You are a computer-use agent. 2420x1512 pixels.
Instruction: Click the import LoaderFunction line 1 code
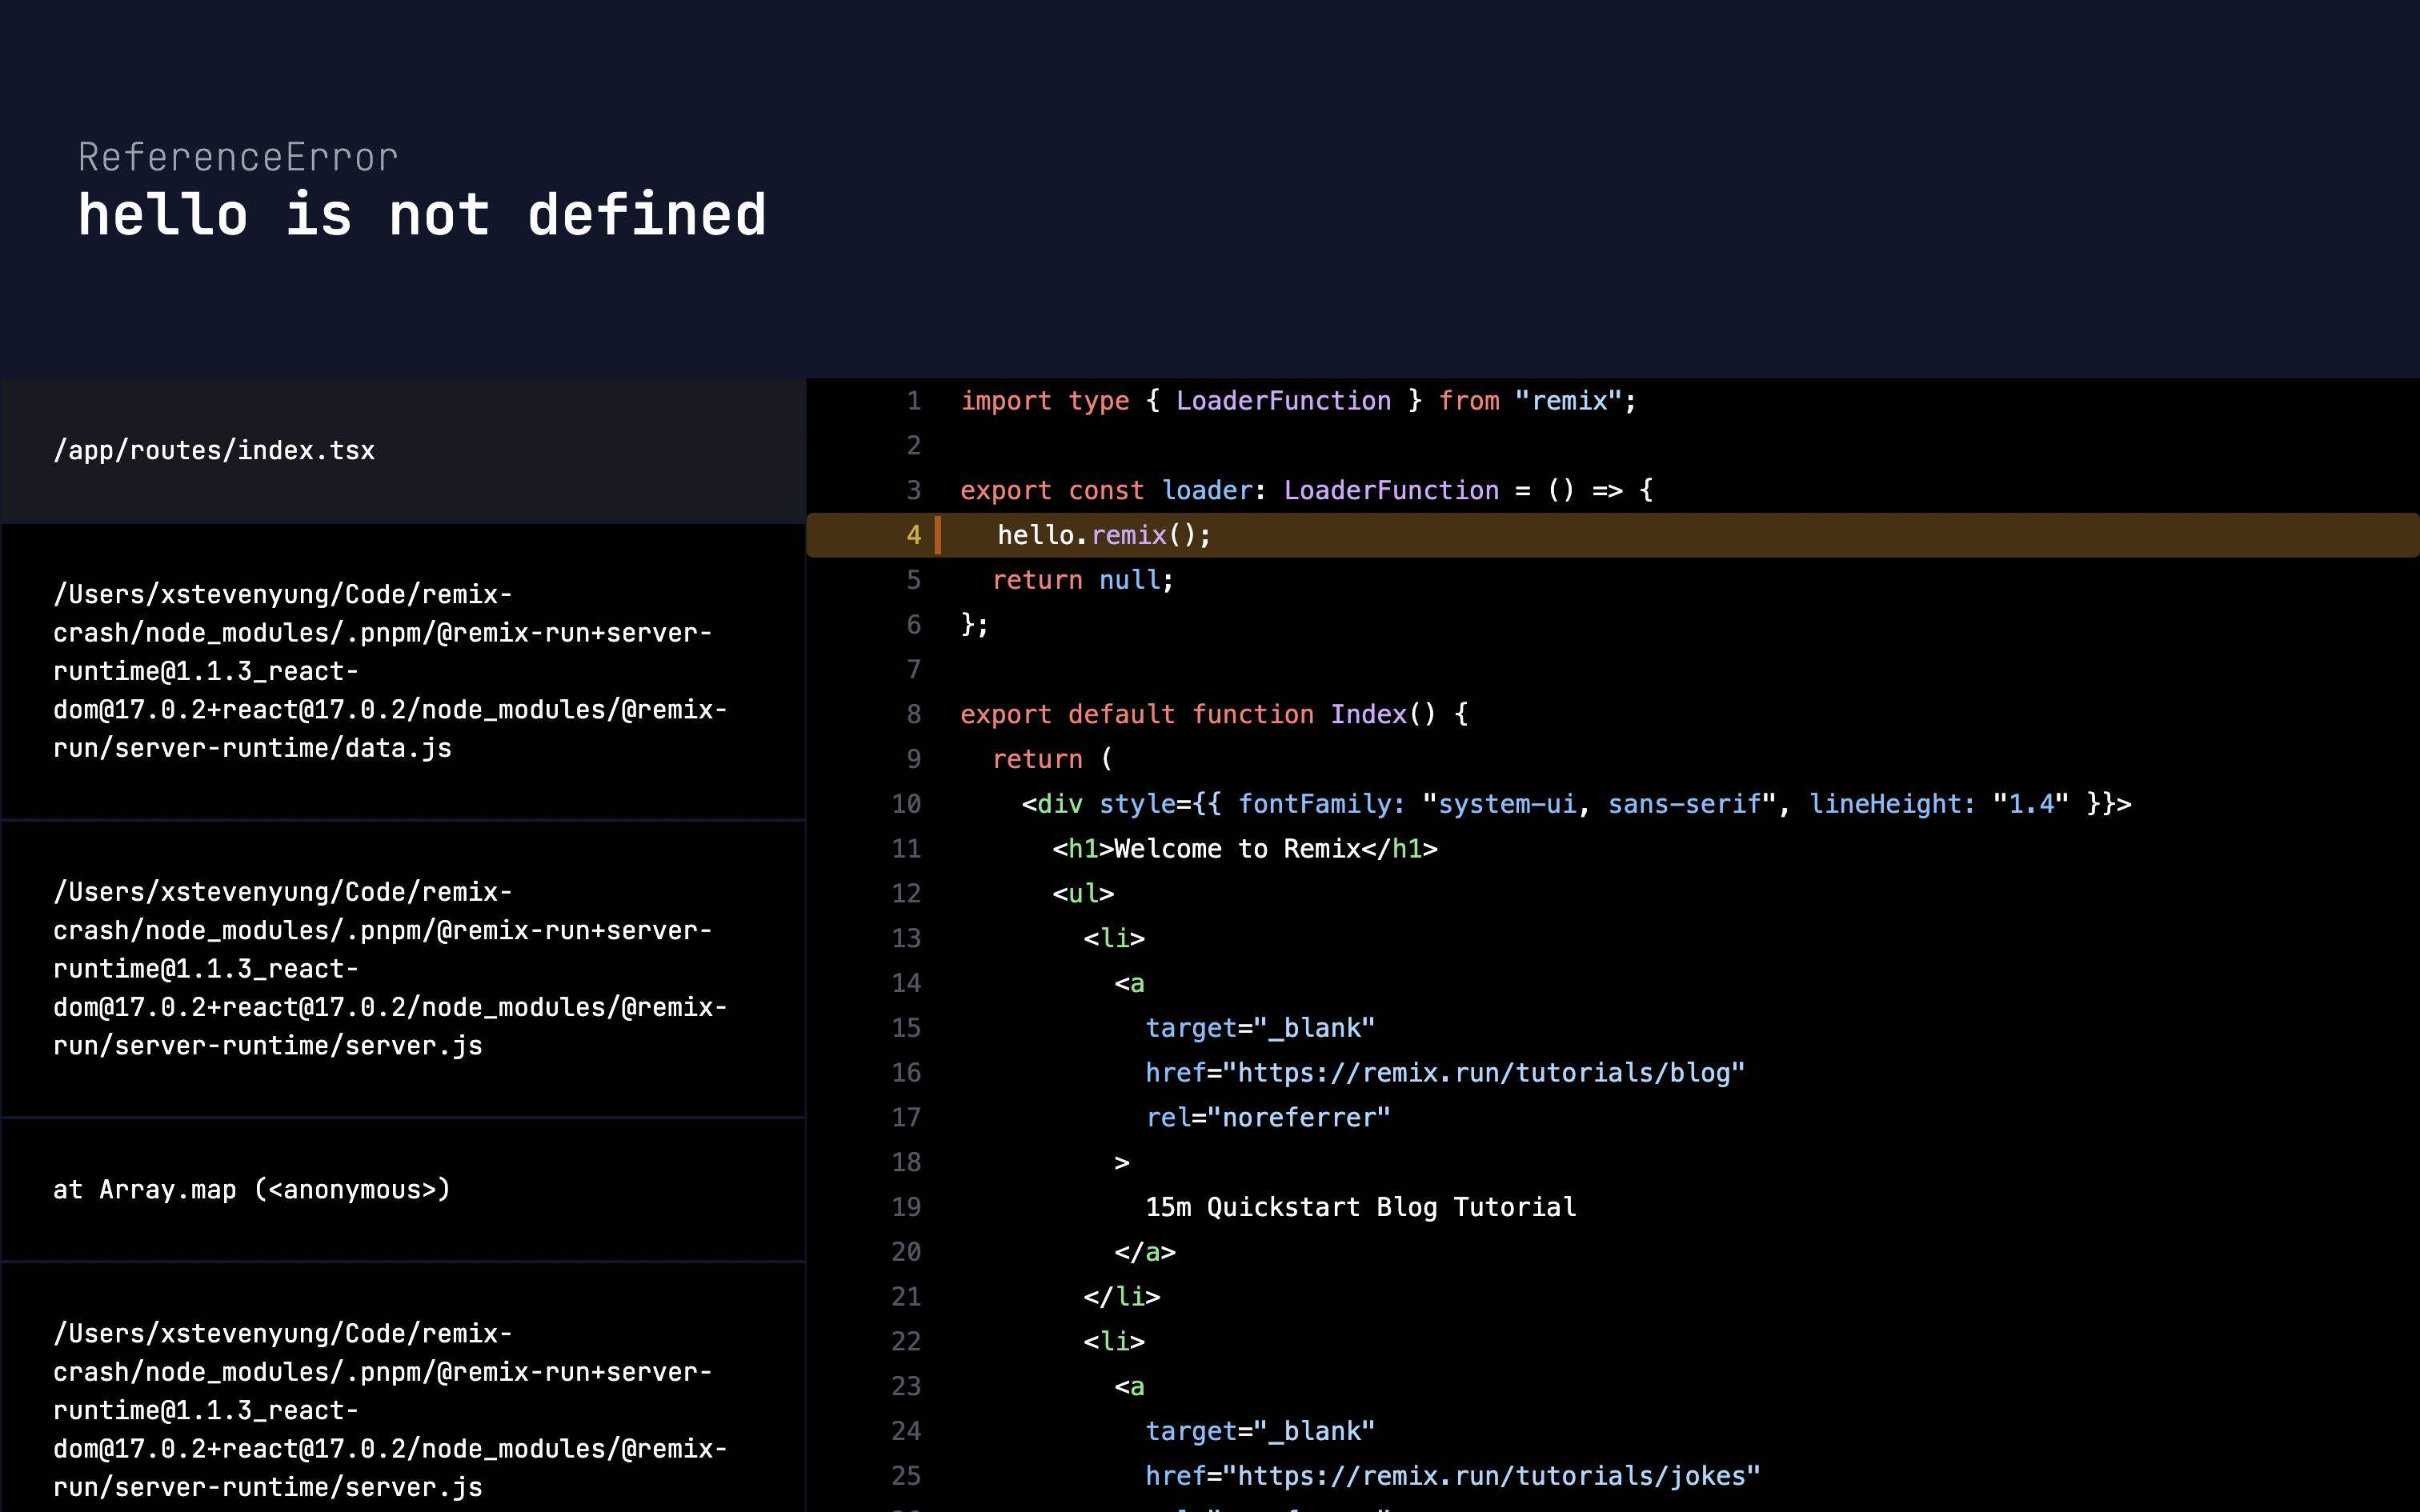1297,401
